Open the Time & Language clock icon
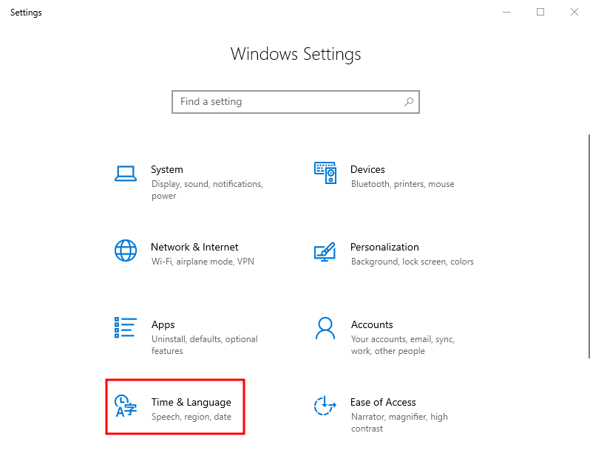590x467 pixels. 125,406
